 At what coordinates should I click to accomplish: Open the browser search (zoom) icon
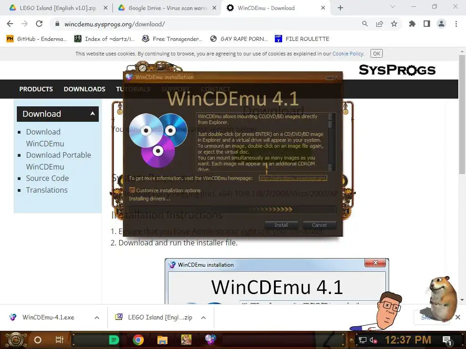365,24
